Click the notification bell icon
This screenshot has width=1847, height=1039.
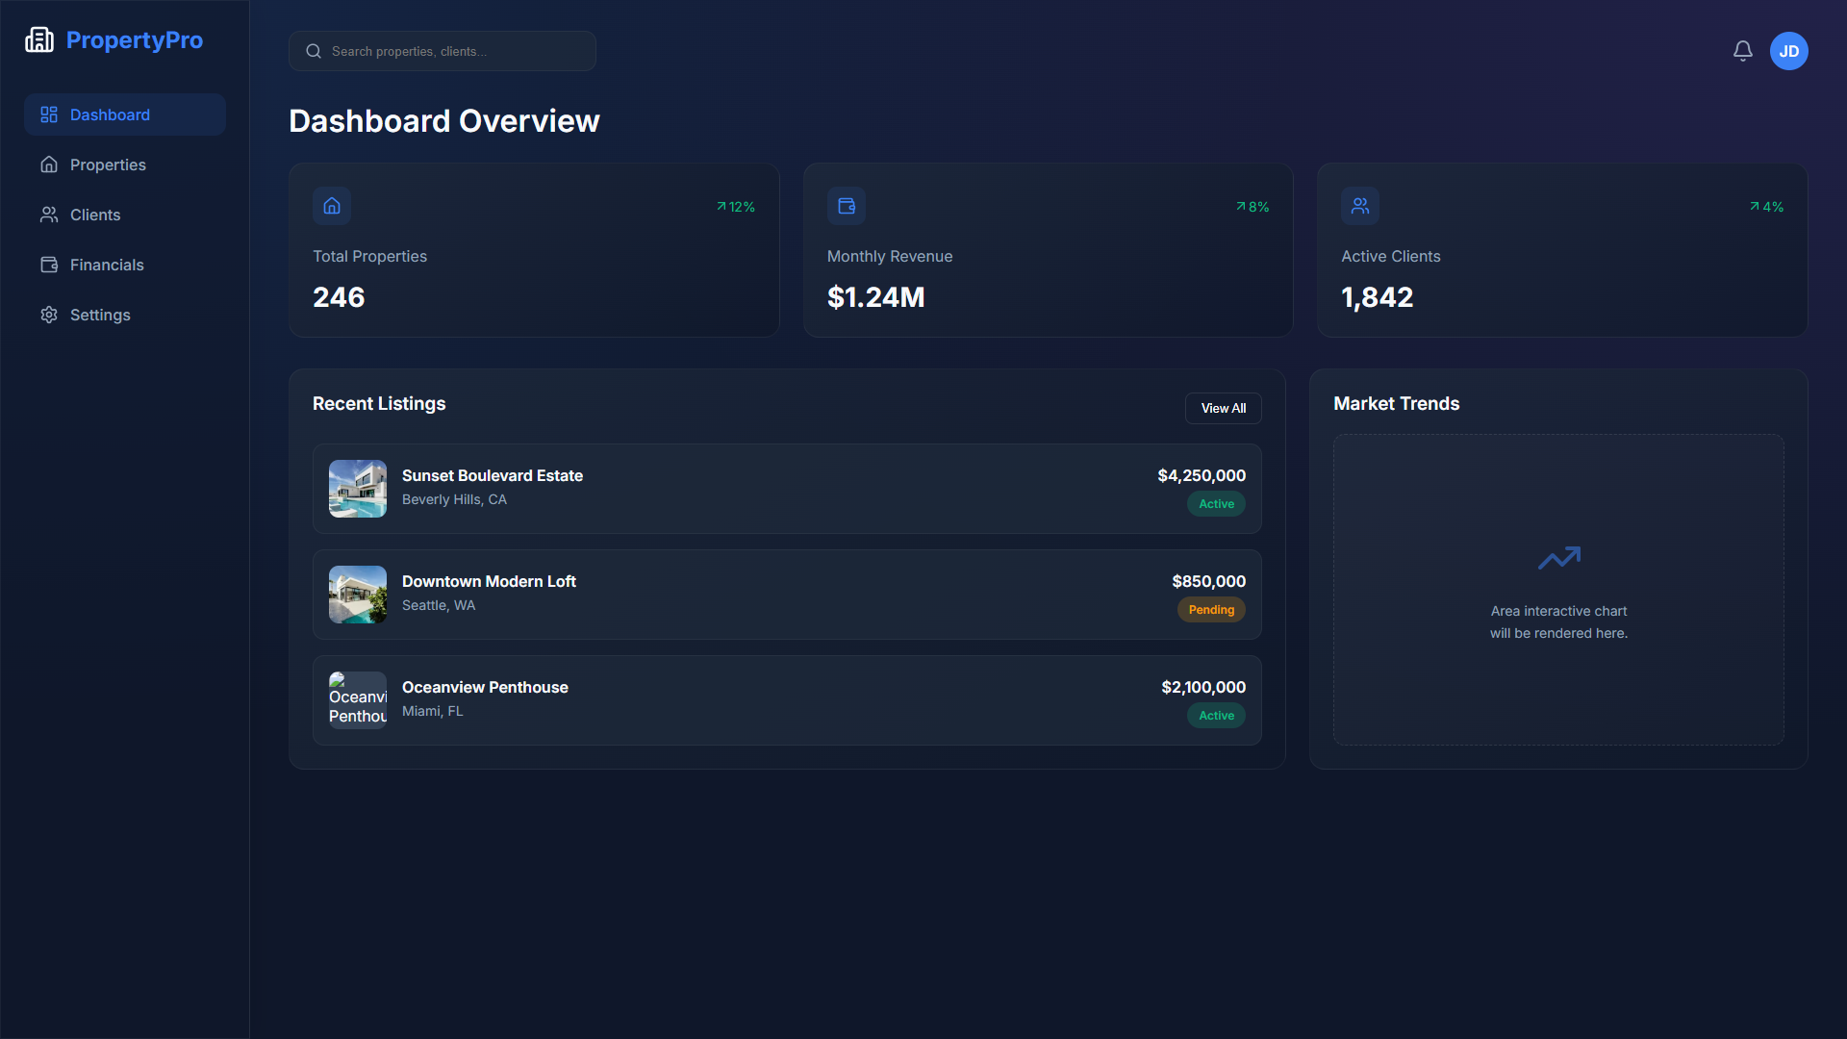(x=1742, y=51)
